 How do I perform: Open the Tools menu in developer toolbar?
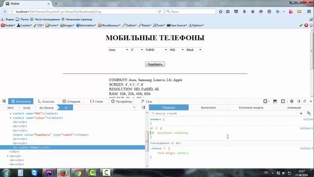[159, 25]
